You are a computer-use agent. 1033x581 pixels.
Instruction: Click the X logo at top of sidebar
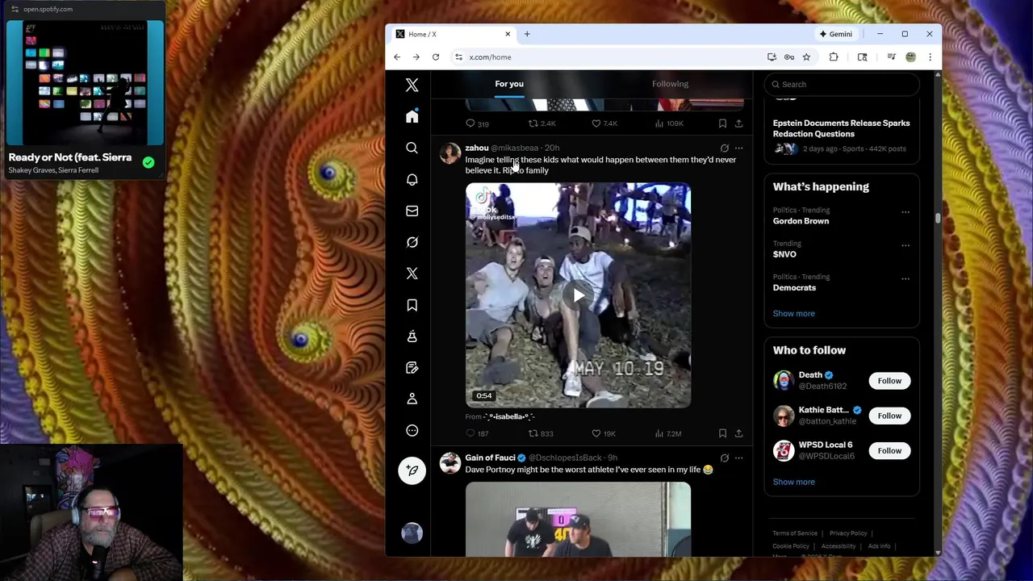point(412,85)
